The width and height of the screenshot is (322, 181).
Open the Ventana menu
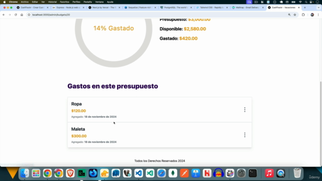click(x=99, y=2)
